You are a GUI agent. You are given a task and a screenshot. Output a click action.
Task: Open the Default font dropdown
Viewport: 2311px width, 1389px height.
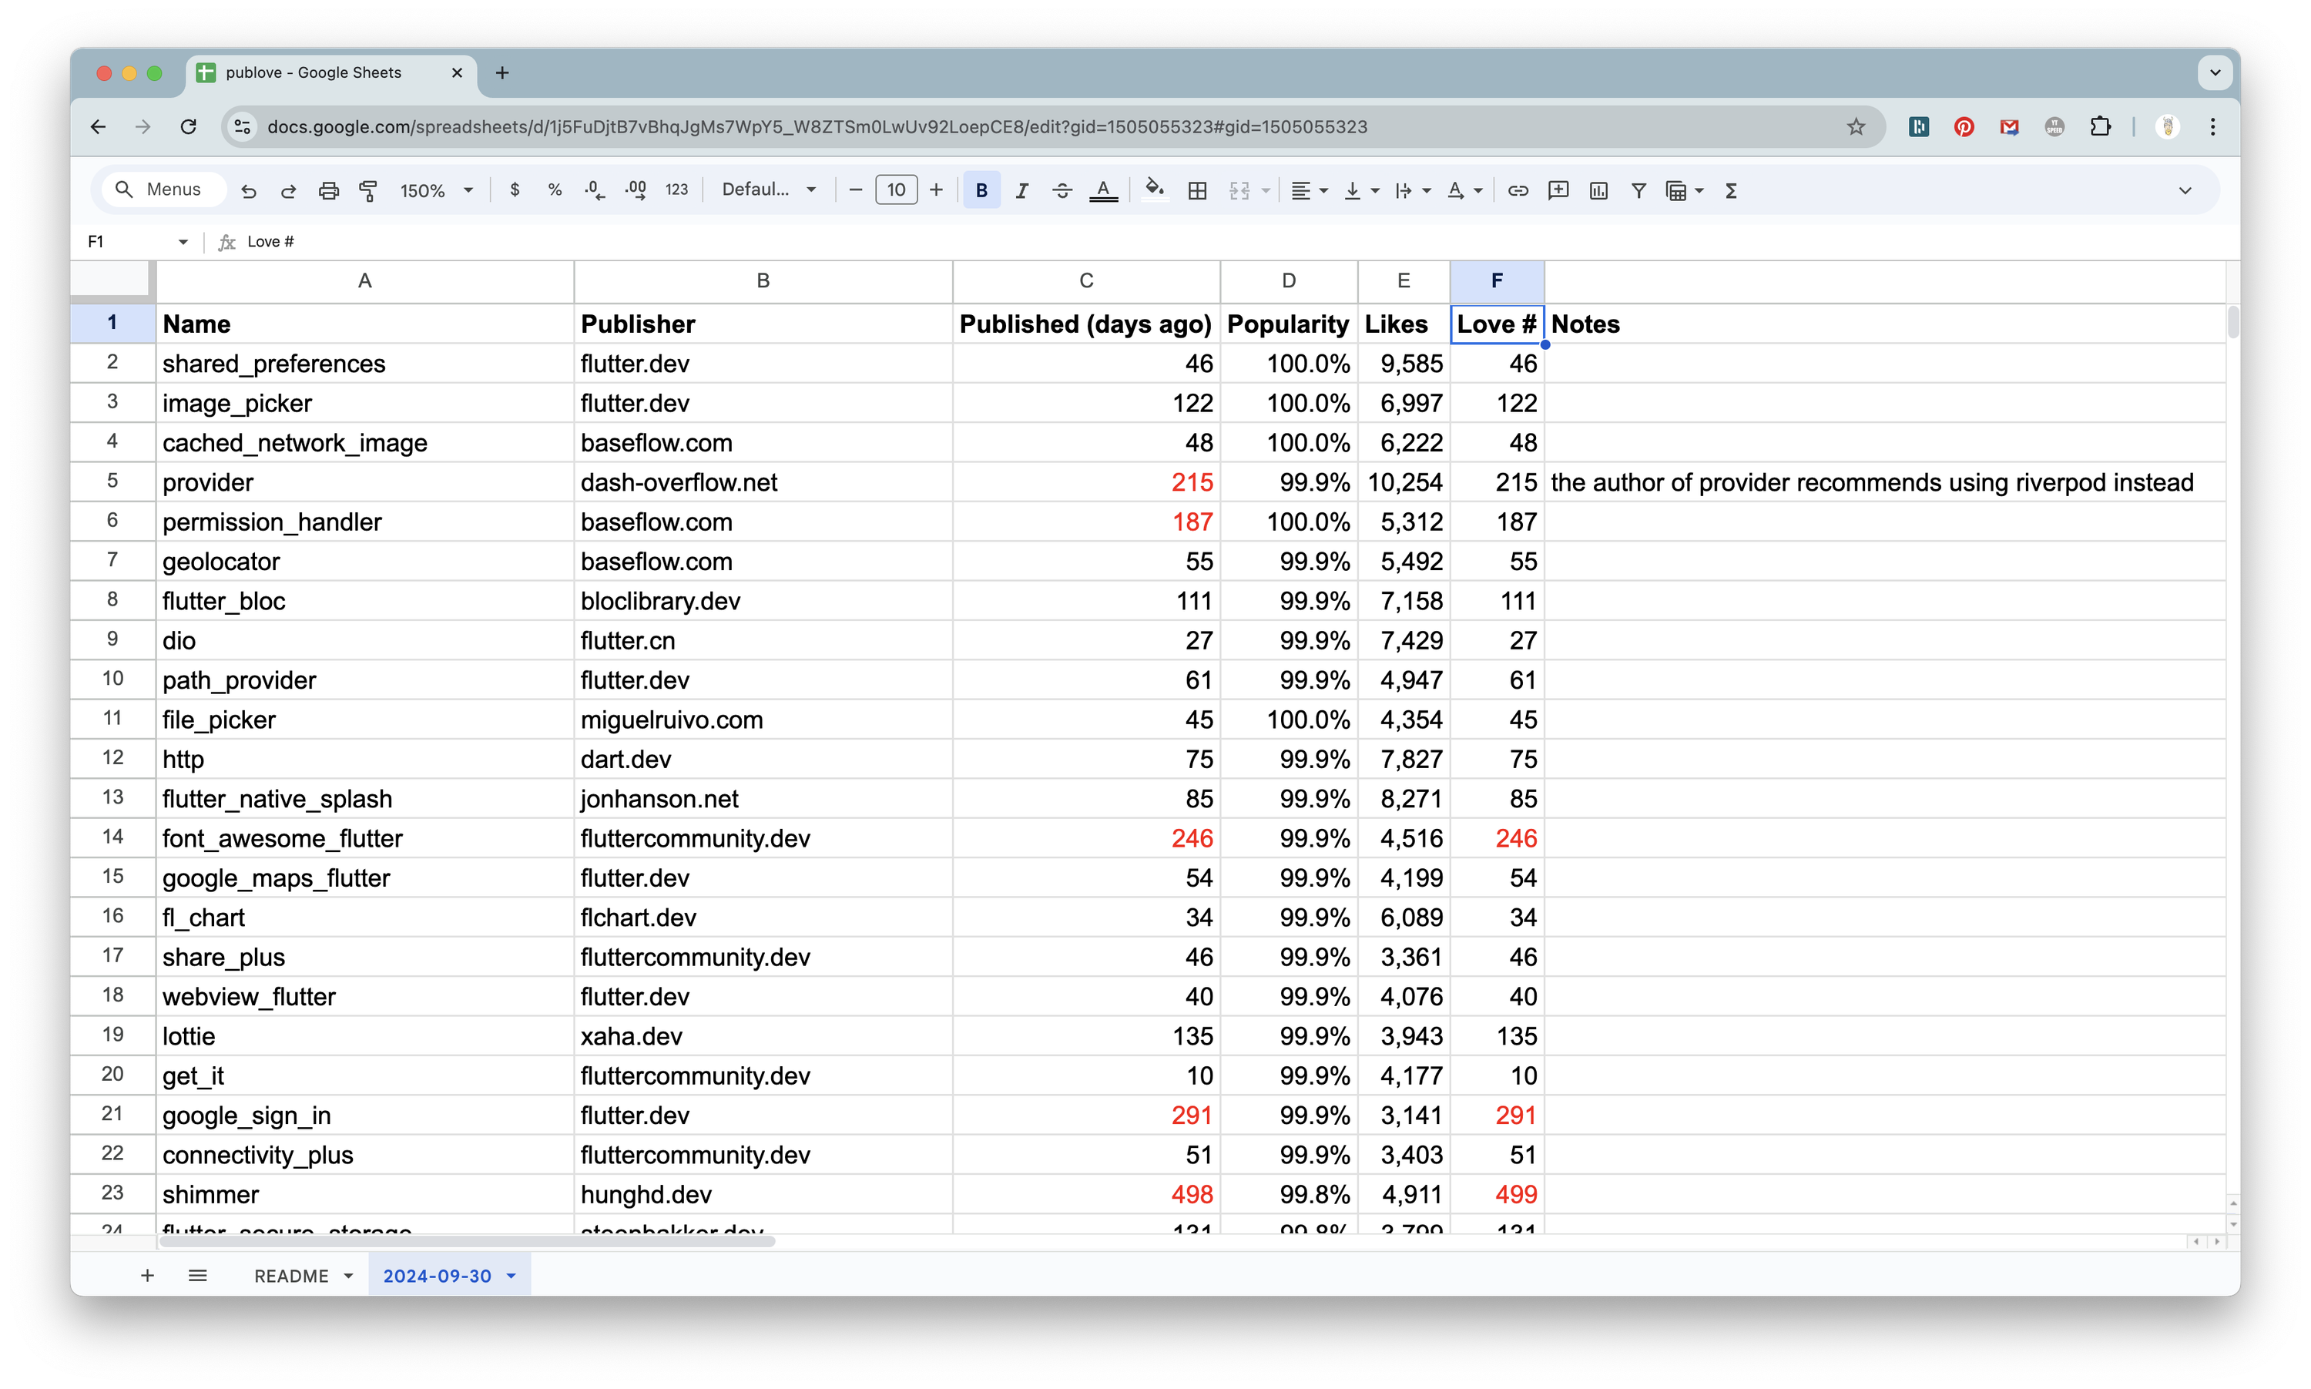point(769,190)
